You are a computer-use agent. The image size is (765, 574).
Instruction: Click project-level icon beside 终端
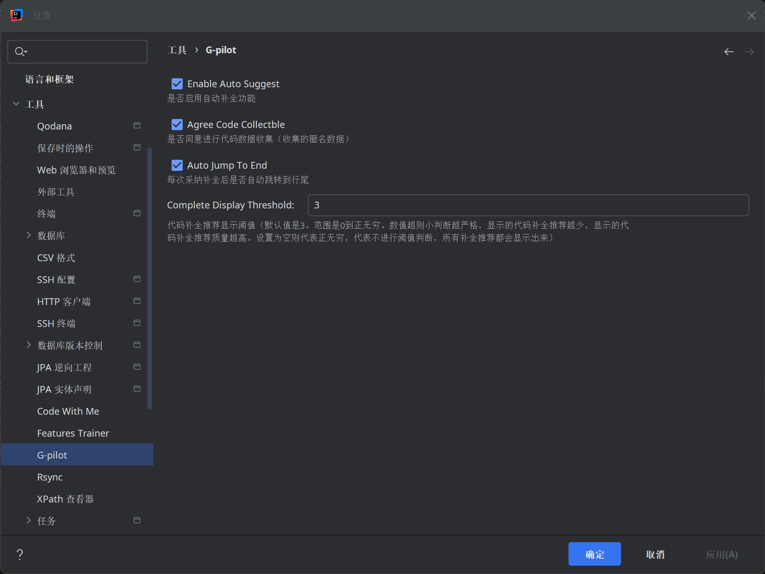coord(137,213)
